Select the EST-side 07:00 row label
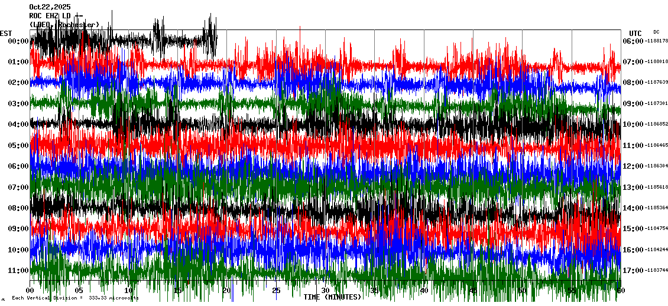 pos(18,187)
